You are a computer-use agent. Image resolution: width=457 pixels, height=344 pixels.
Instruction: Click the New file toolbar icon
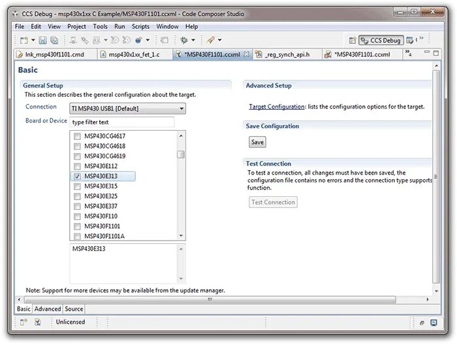[24, 40]
